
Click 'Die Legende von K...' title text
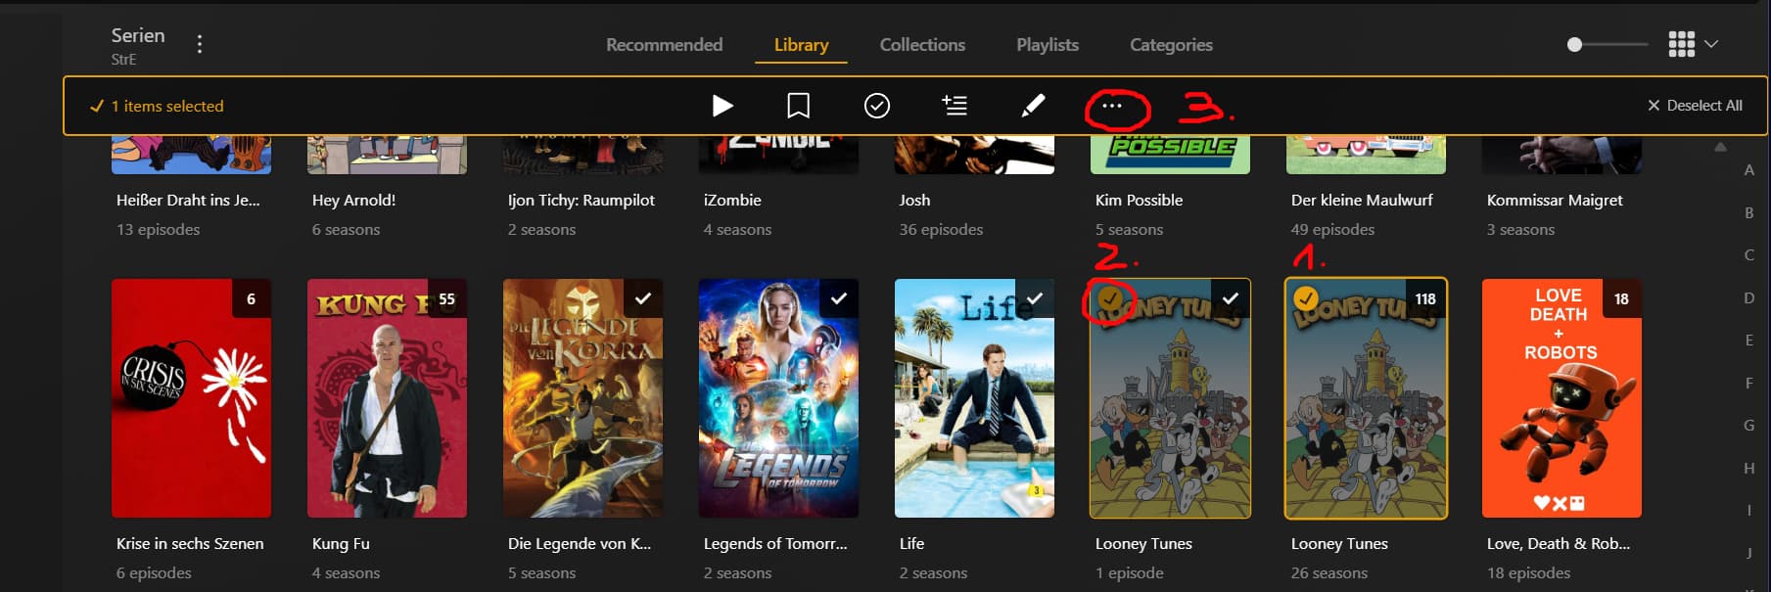tap(580, 543)
